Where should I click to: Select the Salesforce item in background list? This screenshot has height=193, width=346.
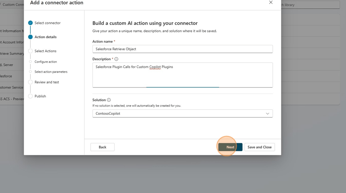point(7,76)
